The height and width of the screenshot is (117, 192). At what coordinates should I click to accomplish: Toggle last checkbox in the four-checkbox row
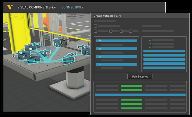(x=131, y=31)
